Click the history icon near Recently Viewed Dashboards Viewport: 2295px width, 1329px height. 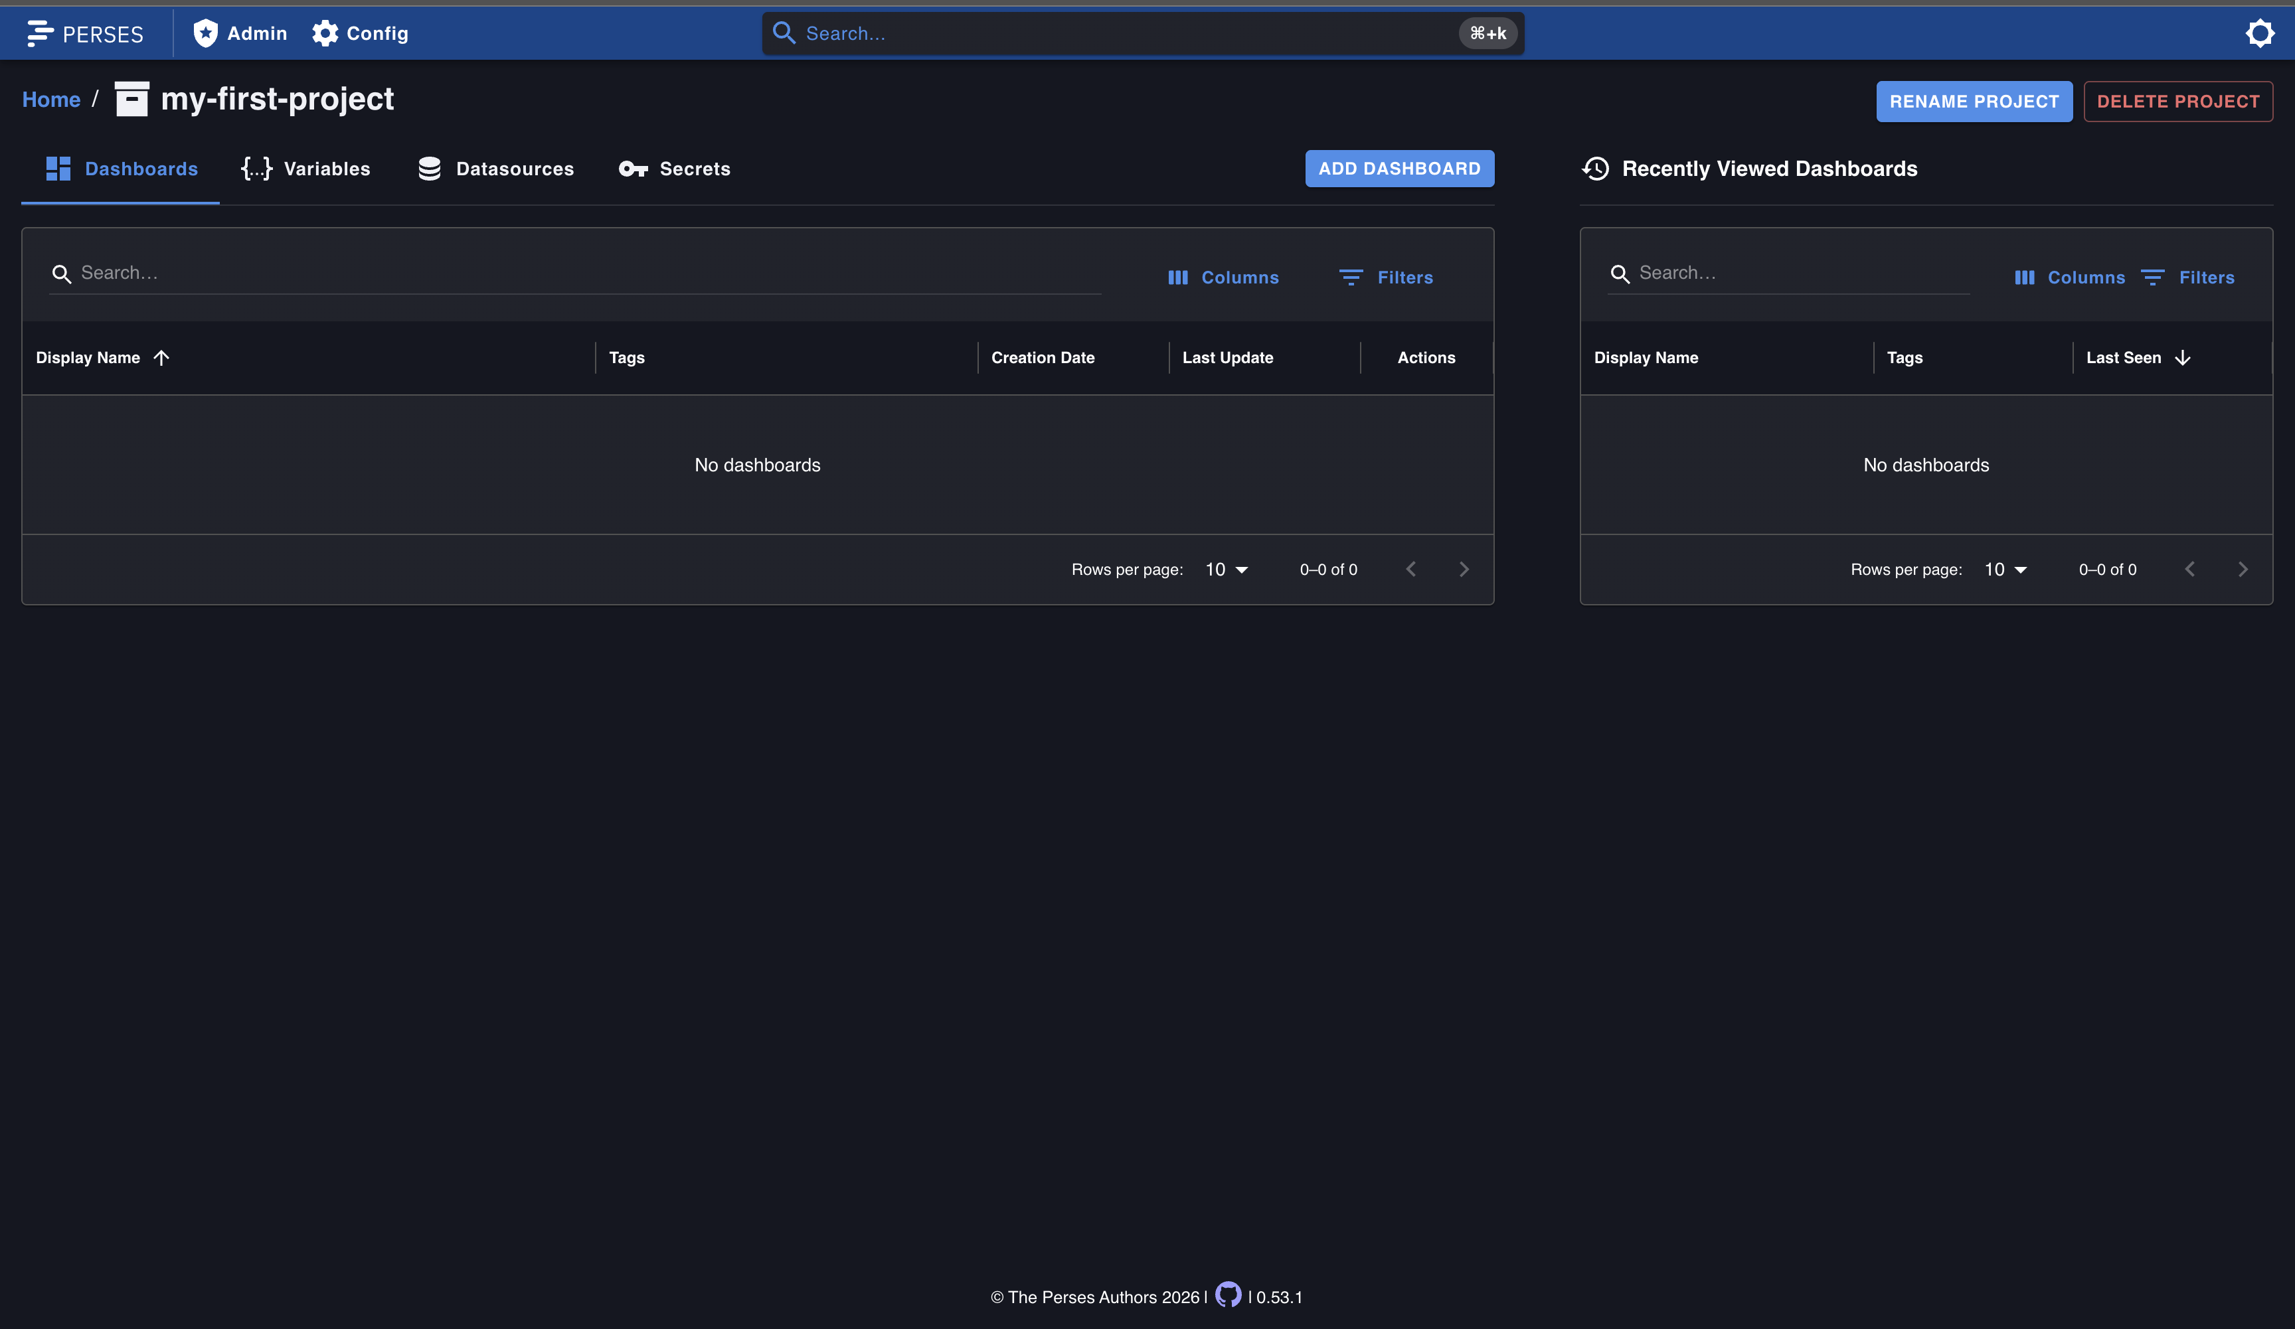click(x=1596, y=169)
